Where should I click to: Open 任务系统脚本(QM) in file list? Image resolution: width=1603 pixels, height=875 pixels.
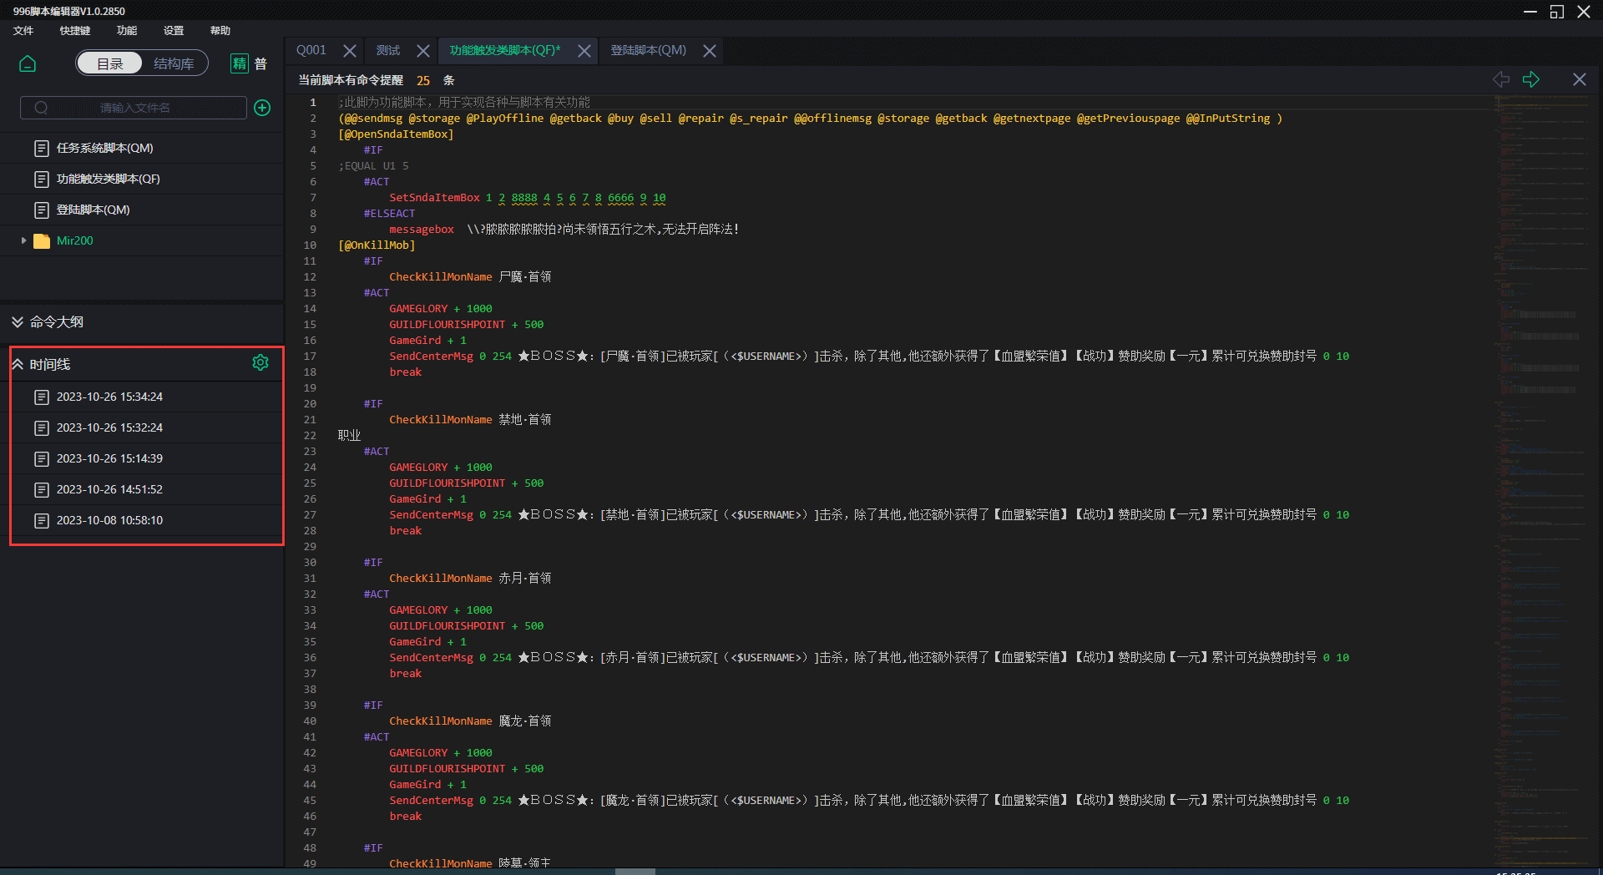tap(142, 148)
